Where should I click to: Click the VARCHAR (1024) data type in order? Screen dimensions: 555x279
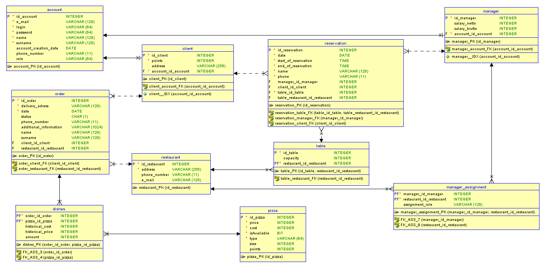click(x=87, y=127)
